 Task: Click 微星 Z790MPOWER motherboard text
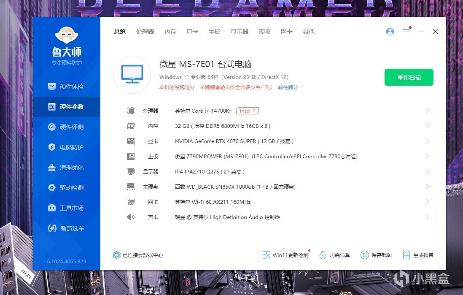(266, 157)
